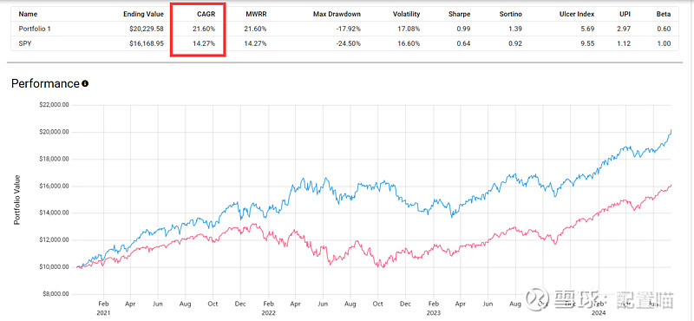
Task: Click the Performance info icon
Action: tap(85, 83)
